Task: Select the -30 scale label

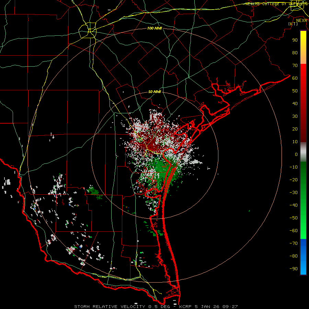Action: click(294, 193)
